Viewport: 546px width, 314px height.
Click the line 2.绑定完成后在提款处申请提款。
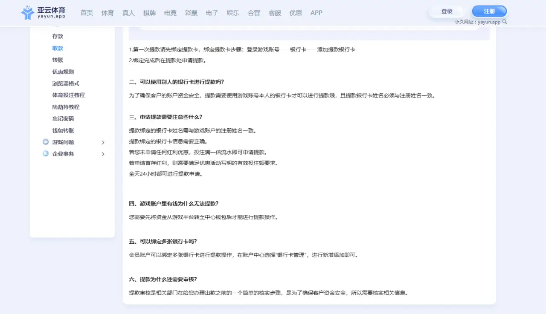click(168, 60)
